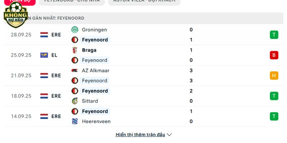Click red B result badge for Braga match
The image size is (287, 143).
click(x=274, y=55)
